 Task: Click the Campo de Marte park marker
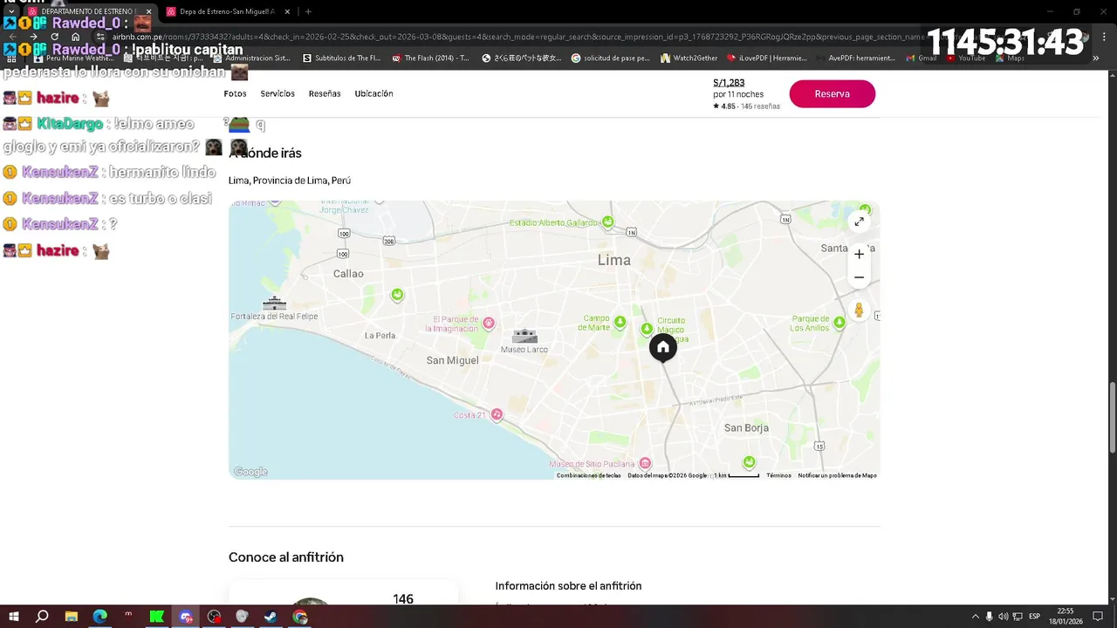[620, 322]
